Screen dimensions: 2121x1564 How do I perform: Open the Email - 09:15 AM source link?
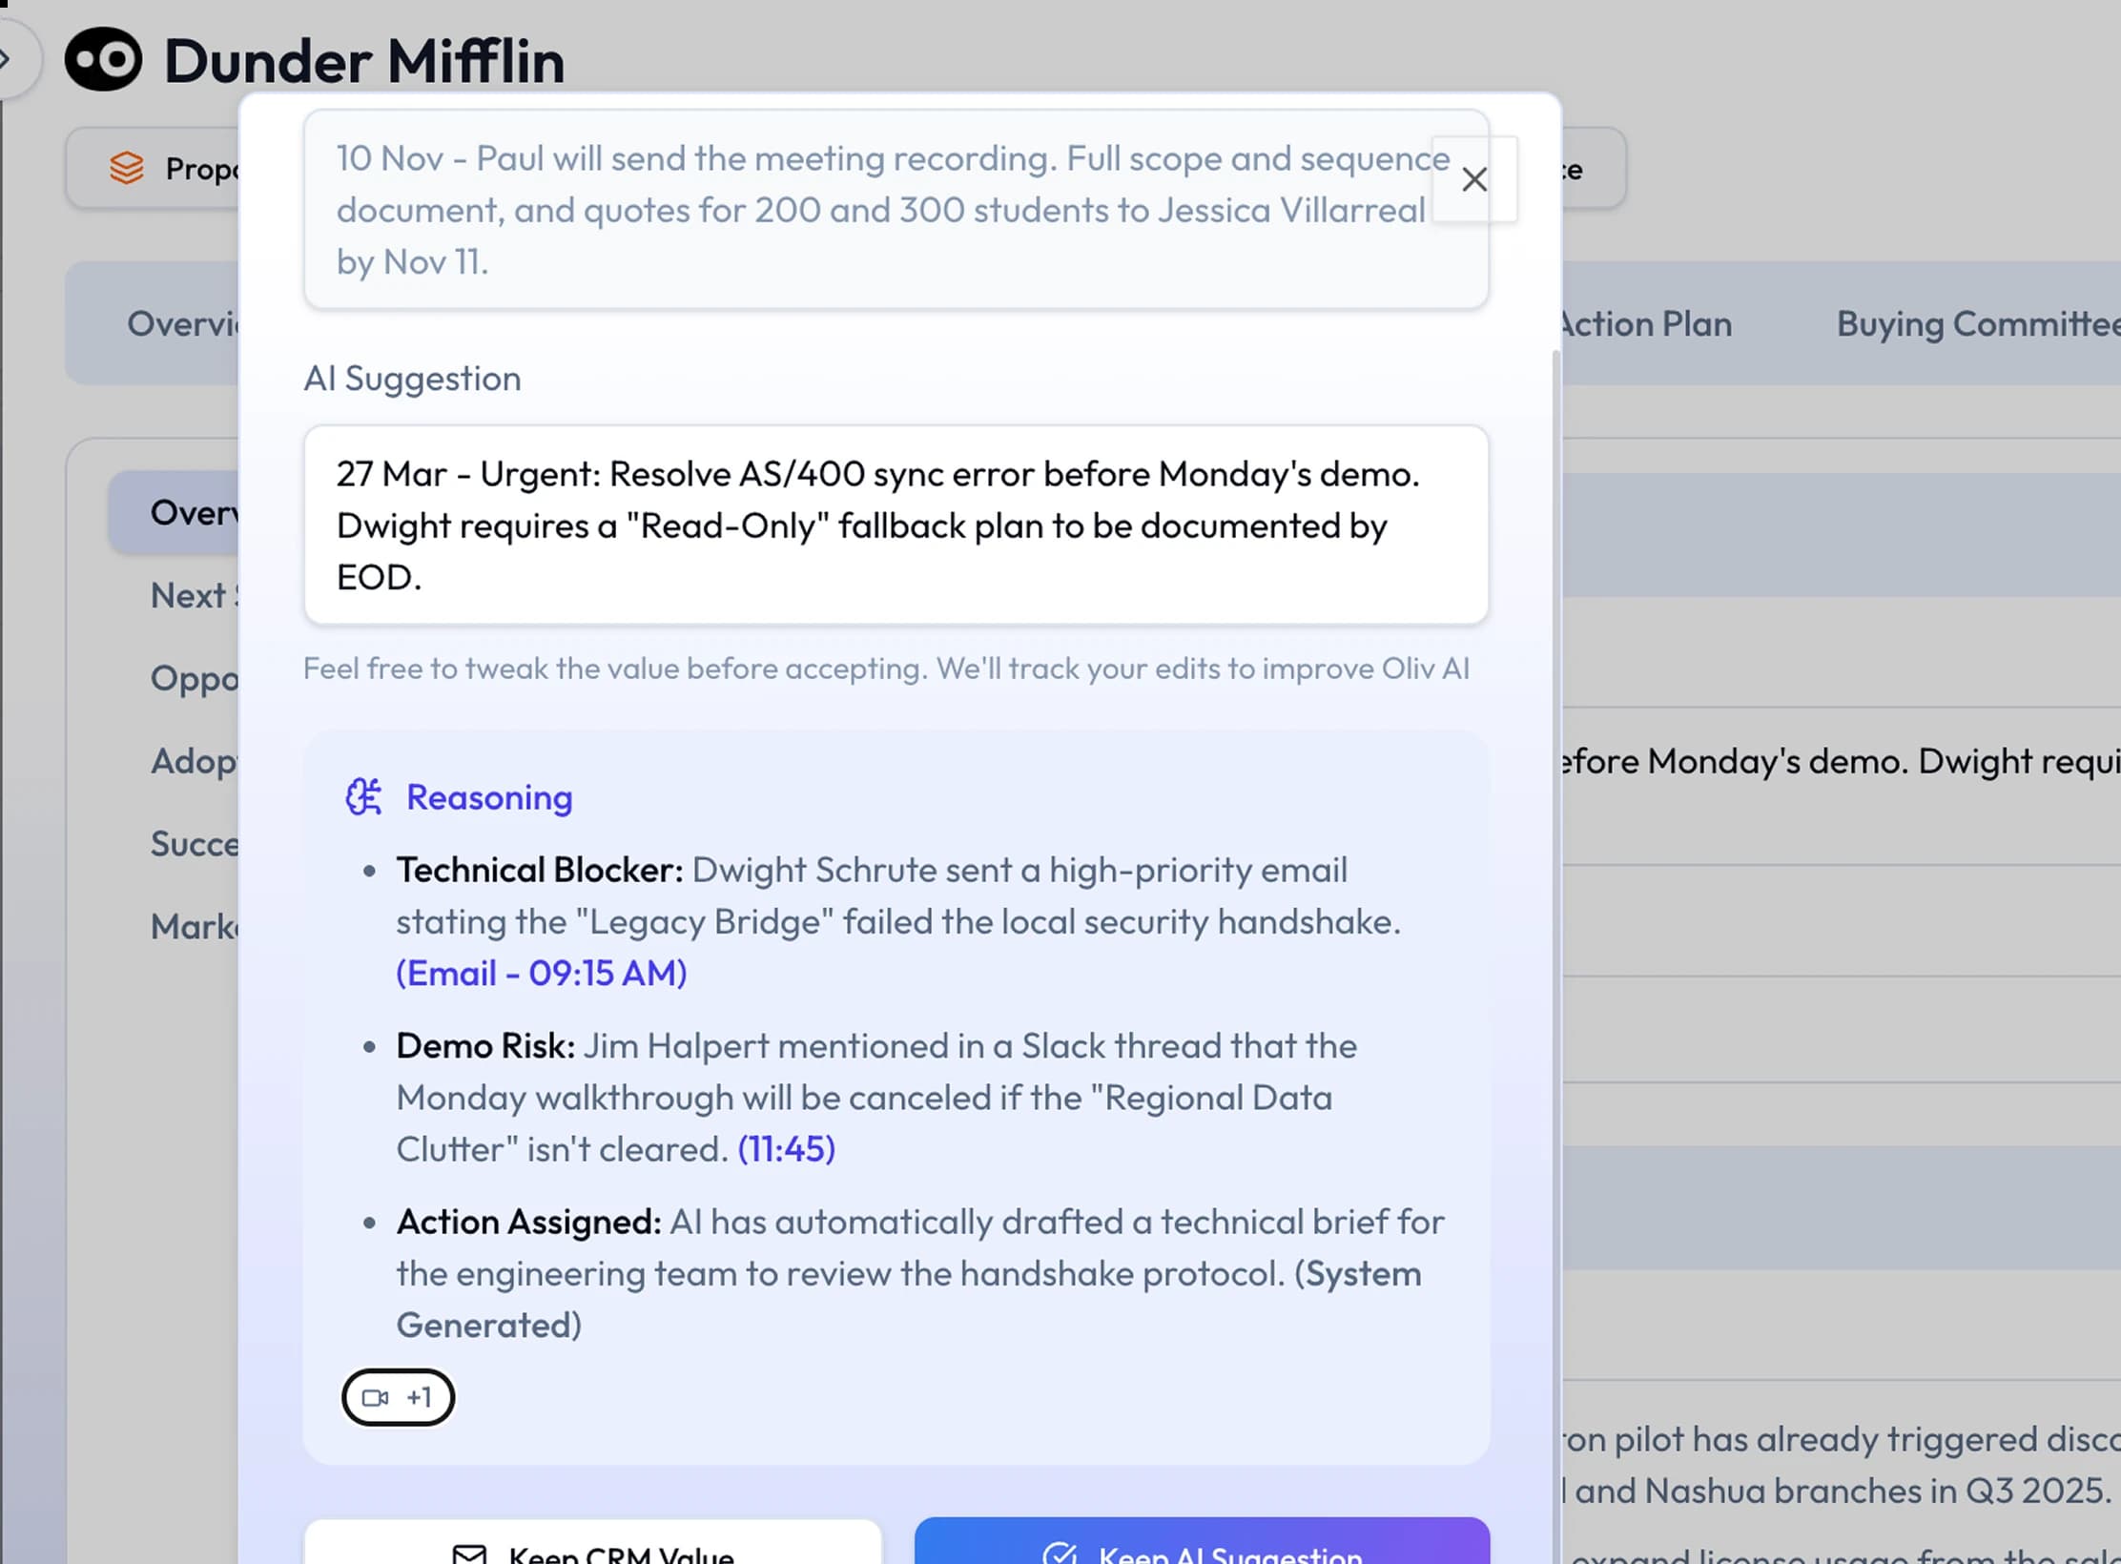[x=542, y=973]
